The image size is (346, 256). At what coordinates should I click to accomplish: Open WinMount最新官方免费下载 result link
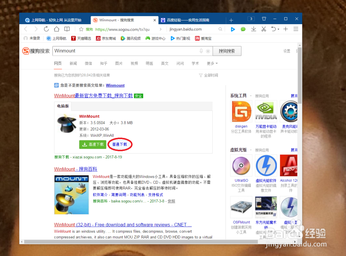point(93,95)
